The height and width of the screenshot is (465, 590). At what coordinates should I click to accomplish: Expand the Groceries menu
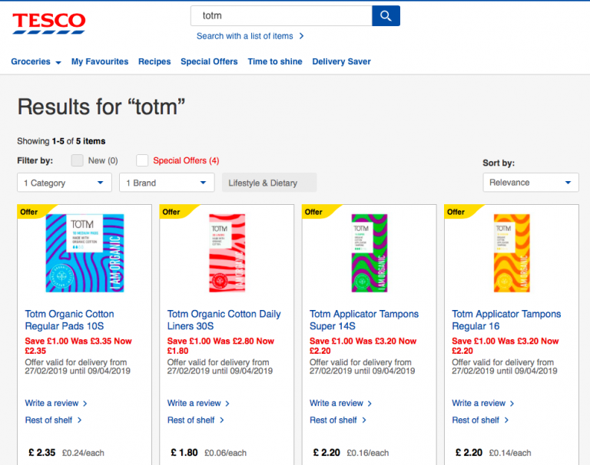[x=35, y=61]
